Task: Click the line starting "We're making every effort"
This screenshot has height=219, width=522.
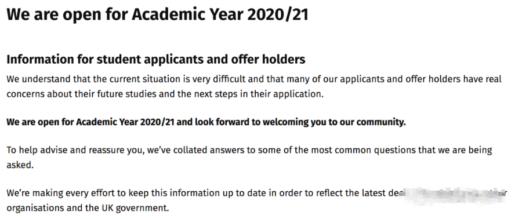Action: point(257,193)
